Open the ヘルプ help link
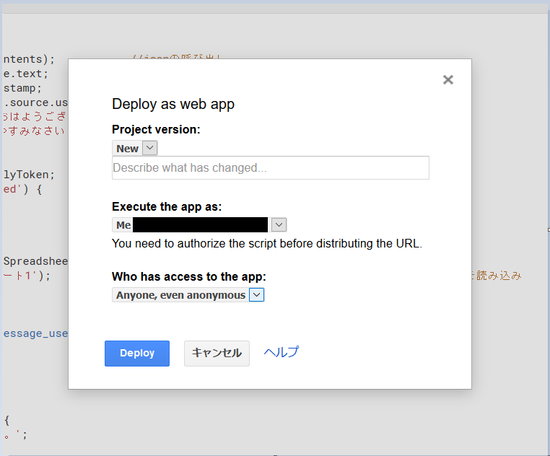 click(281, 352)
